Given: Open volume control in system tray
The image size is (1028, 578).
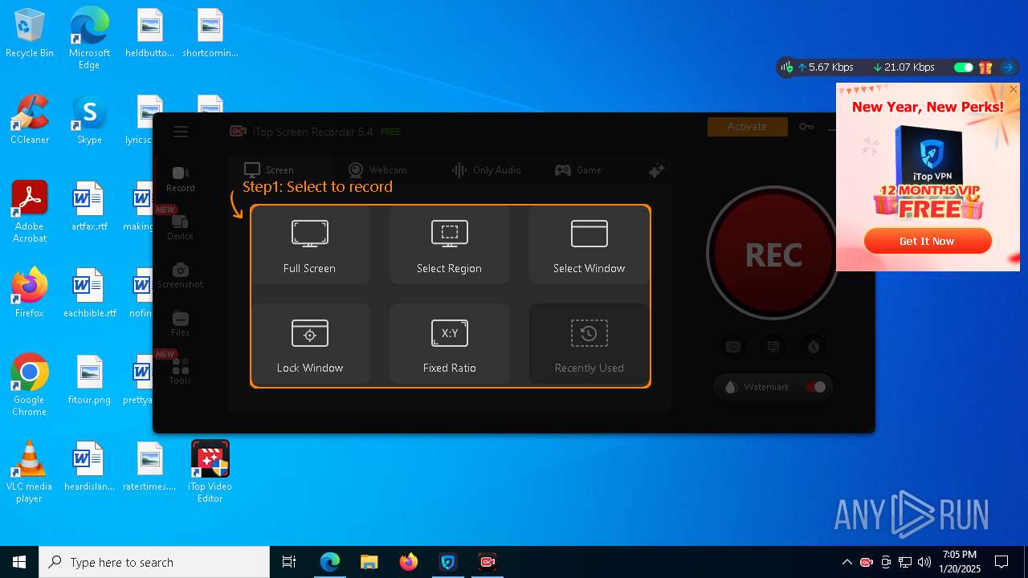Looking at the screenshot, I should 924,562.
